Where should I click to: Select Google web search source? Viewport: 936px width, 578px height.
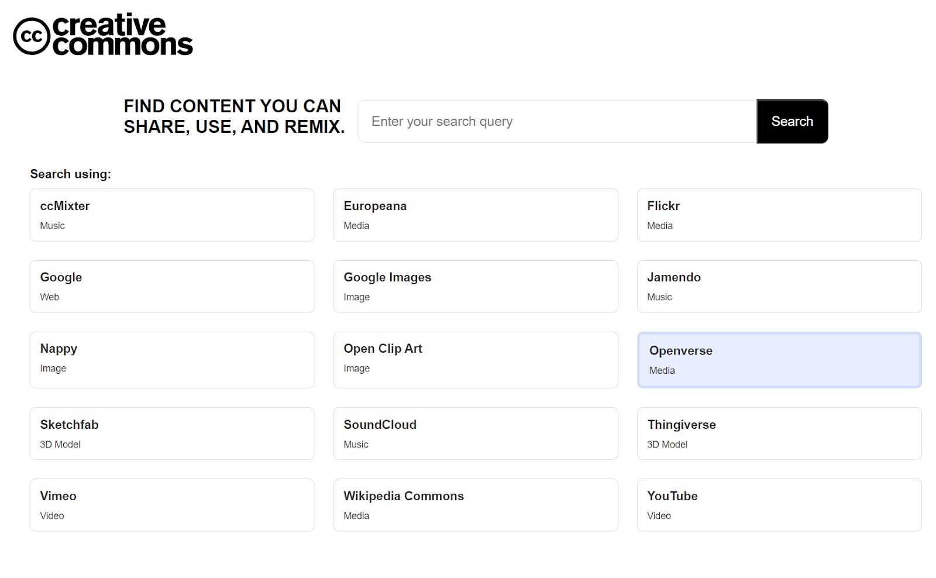click(x=172, y=287)
